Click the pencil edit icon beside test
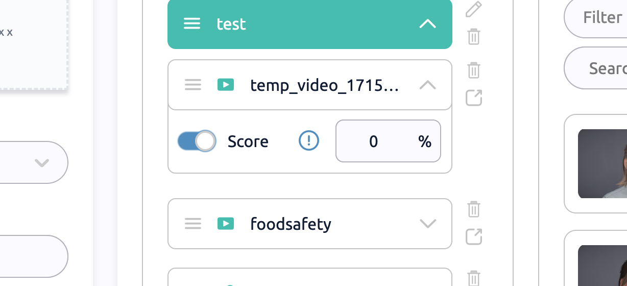Viewport: 627px width, 286px height. [x=474, y=10]
